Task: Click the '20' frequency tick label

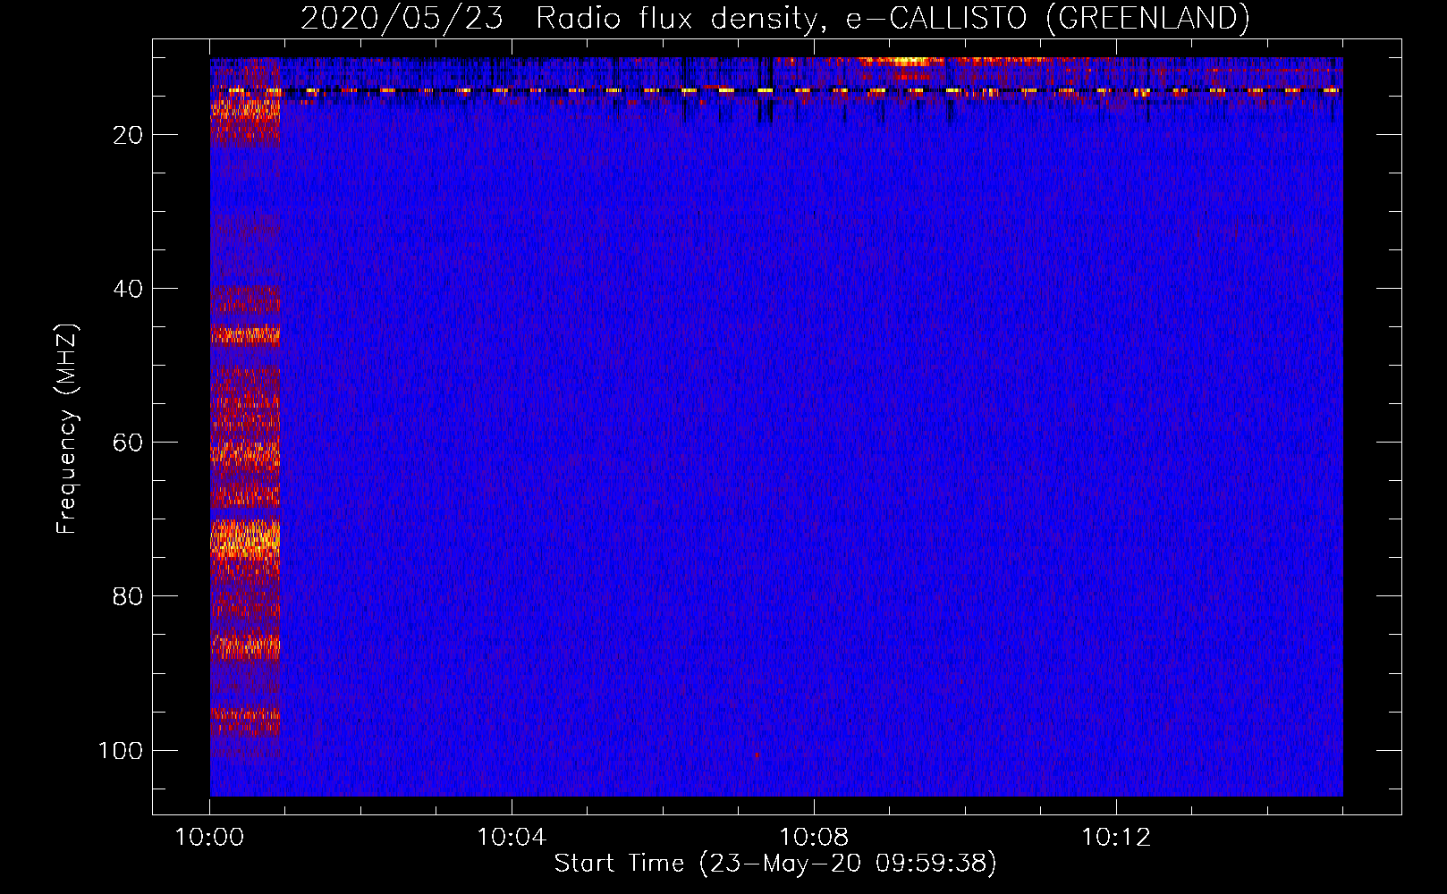Action: 128,135
